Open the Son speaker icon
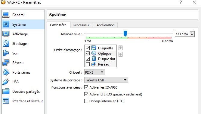Viewport: 201px width, 114px height. click(6, 53)
